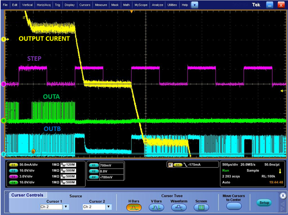Select channel 3 ground reference marker

(x=4, y=84)
